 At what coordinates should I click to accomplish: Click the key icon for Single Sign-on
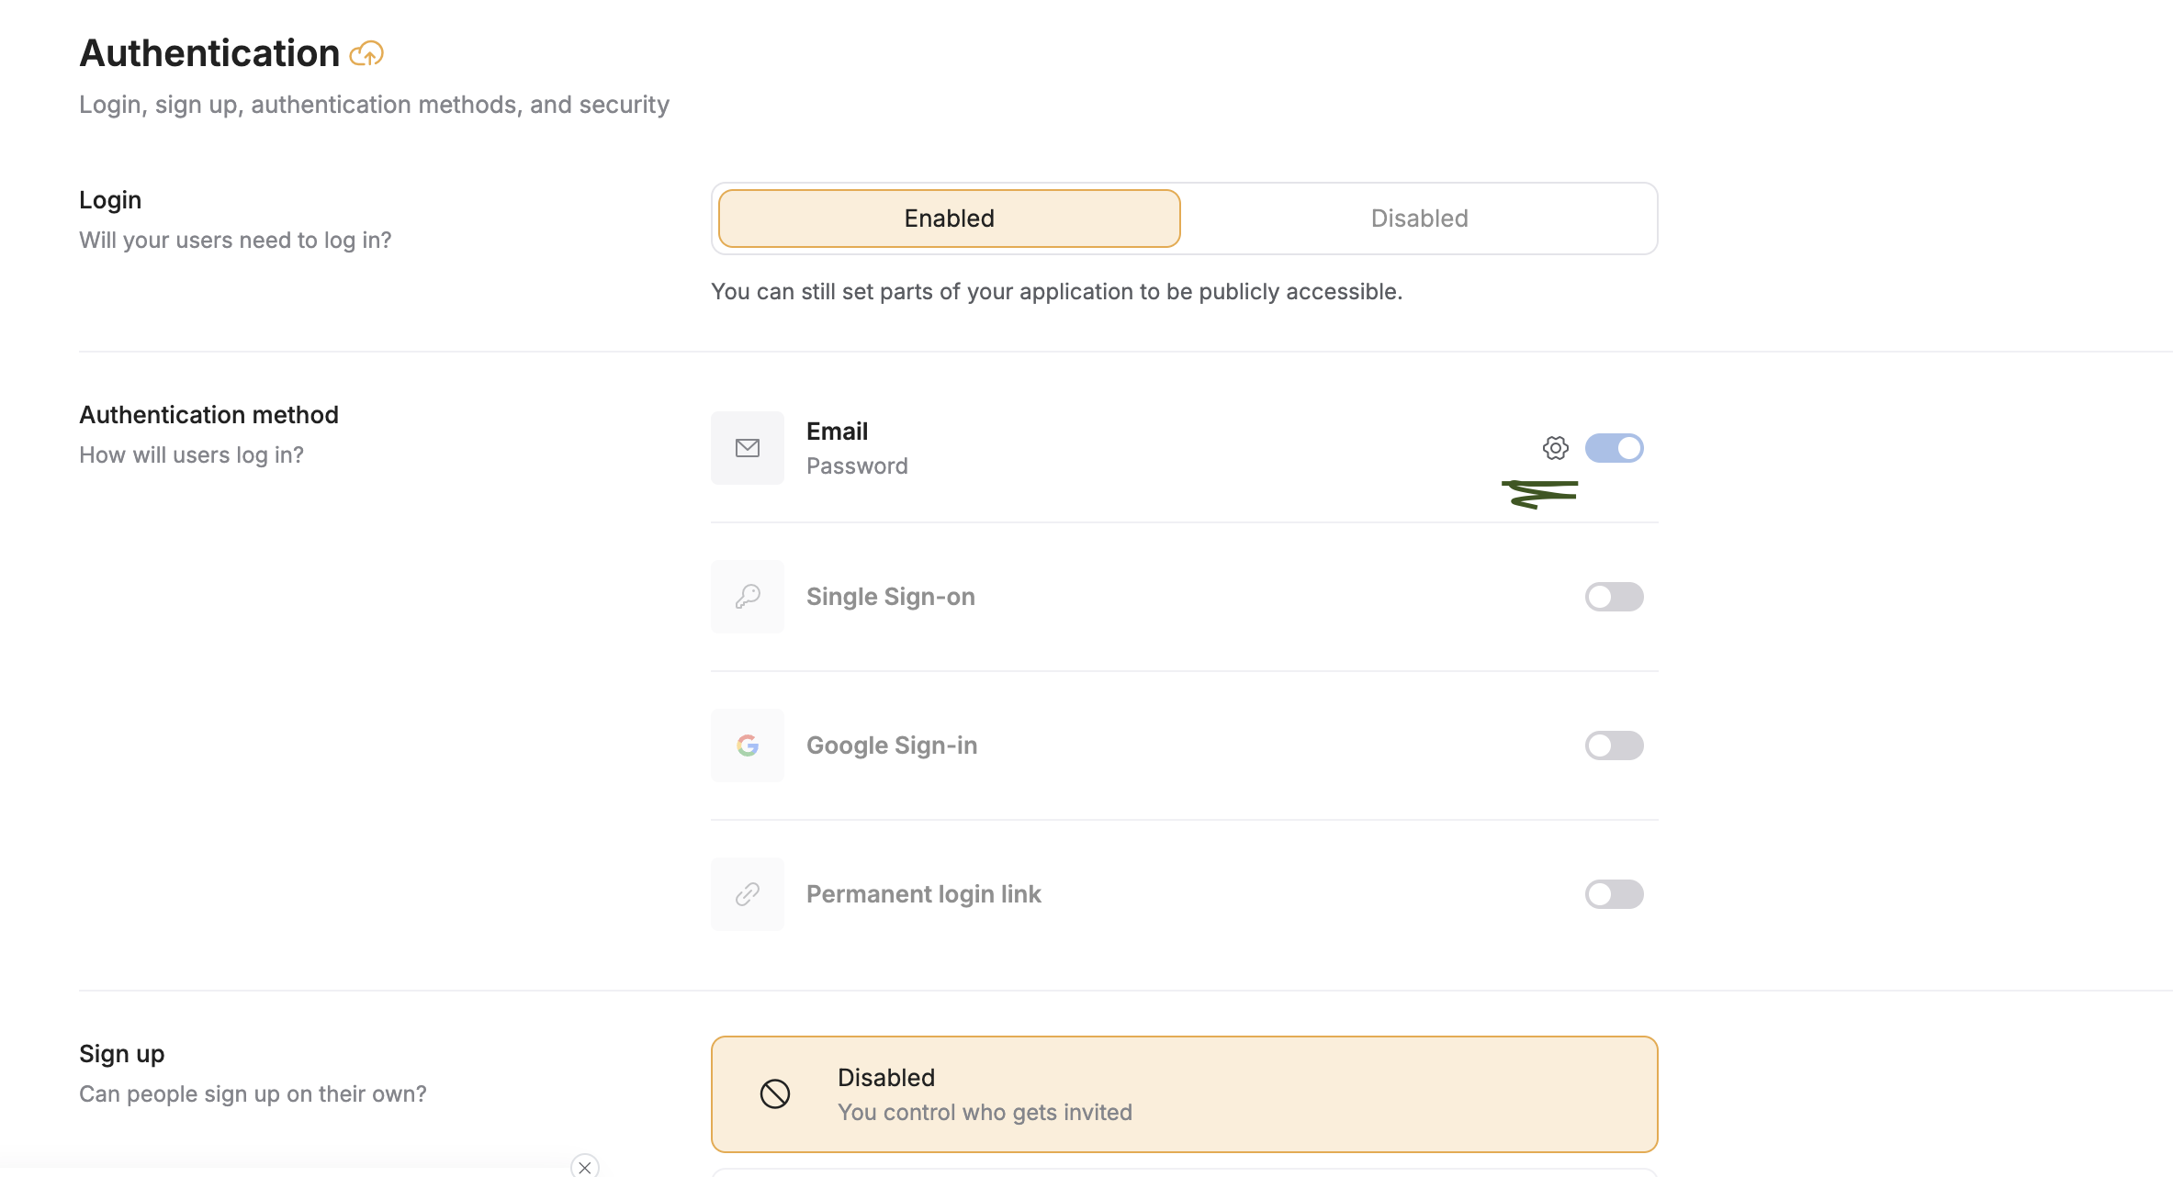(x=748, y=597)
